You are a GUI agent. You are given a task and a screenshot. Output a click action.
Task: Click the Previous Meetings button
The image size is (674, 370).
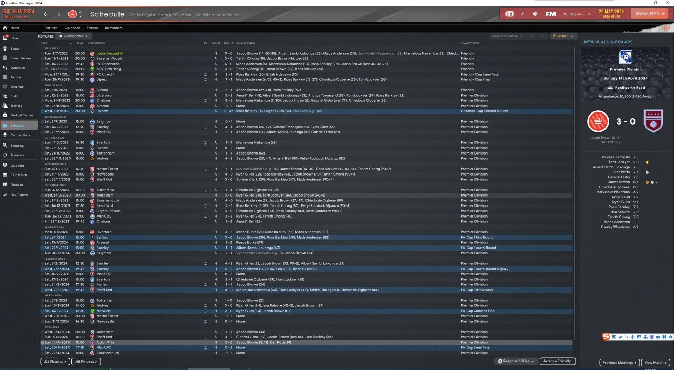[620, 363]
